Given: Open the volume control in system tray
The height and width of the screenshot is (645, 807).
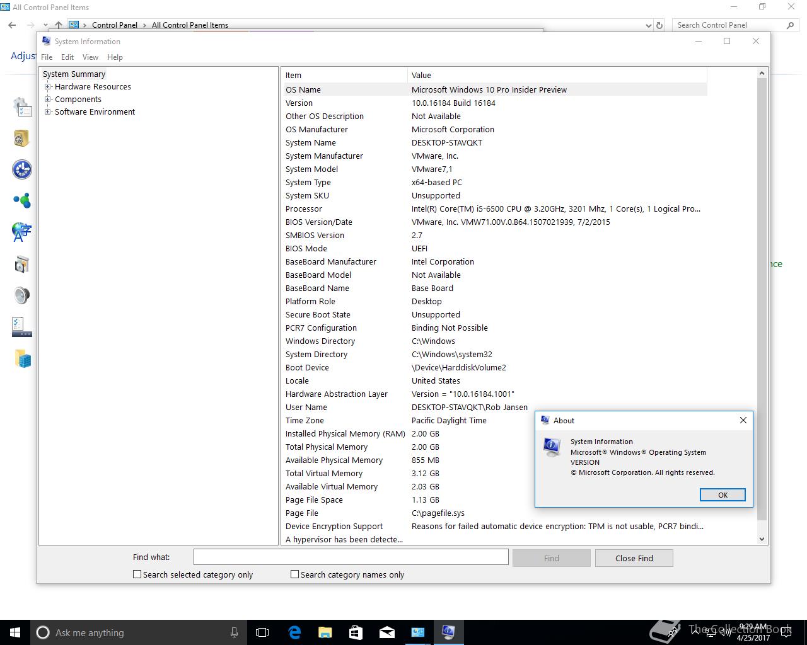Looking at the screenshot, I should 725,632.
